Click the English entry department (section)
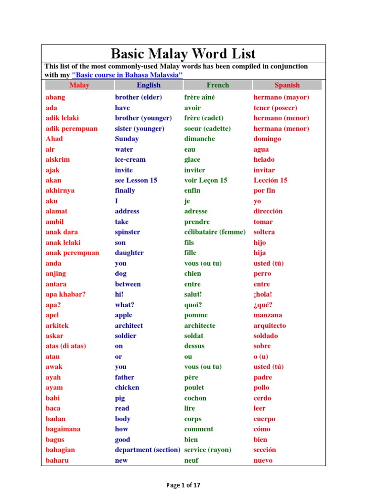 pyautogui.click(x=148, y=450)
